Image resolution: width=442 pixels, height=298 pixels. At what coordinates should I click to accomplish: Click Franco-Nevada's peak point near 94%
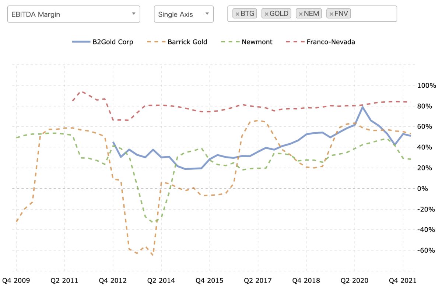point(81,91)
